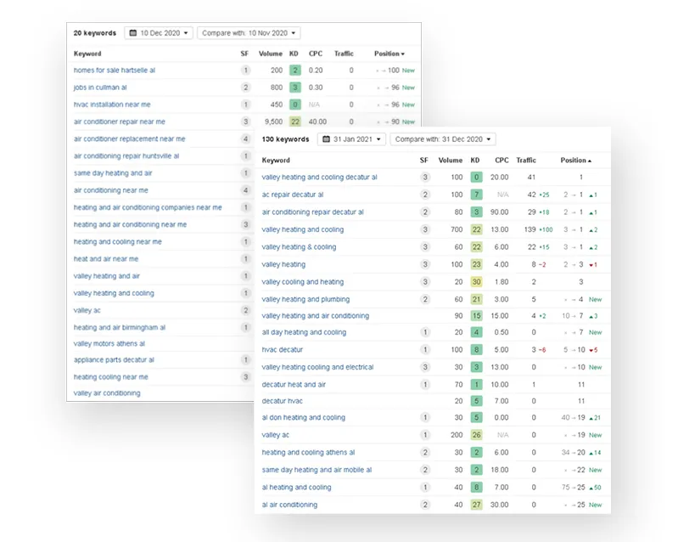
Task: Click Traffic column header in 130 keywords table
Action: pyautogui.click(x=526, y=161)
